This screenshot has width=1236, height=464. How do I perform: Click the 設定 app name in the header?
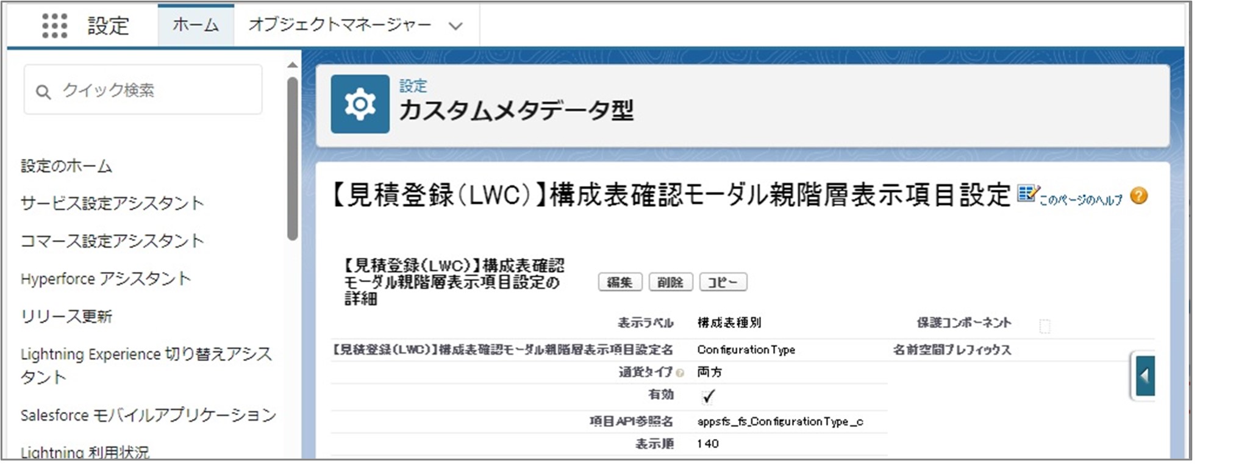coord(108,26)
